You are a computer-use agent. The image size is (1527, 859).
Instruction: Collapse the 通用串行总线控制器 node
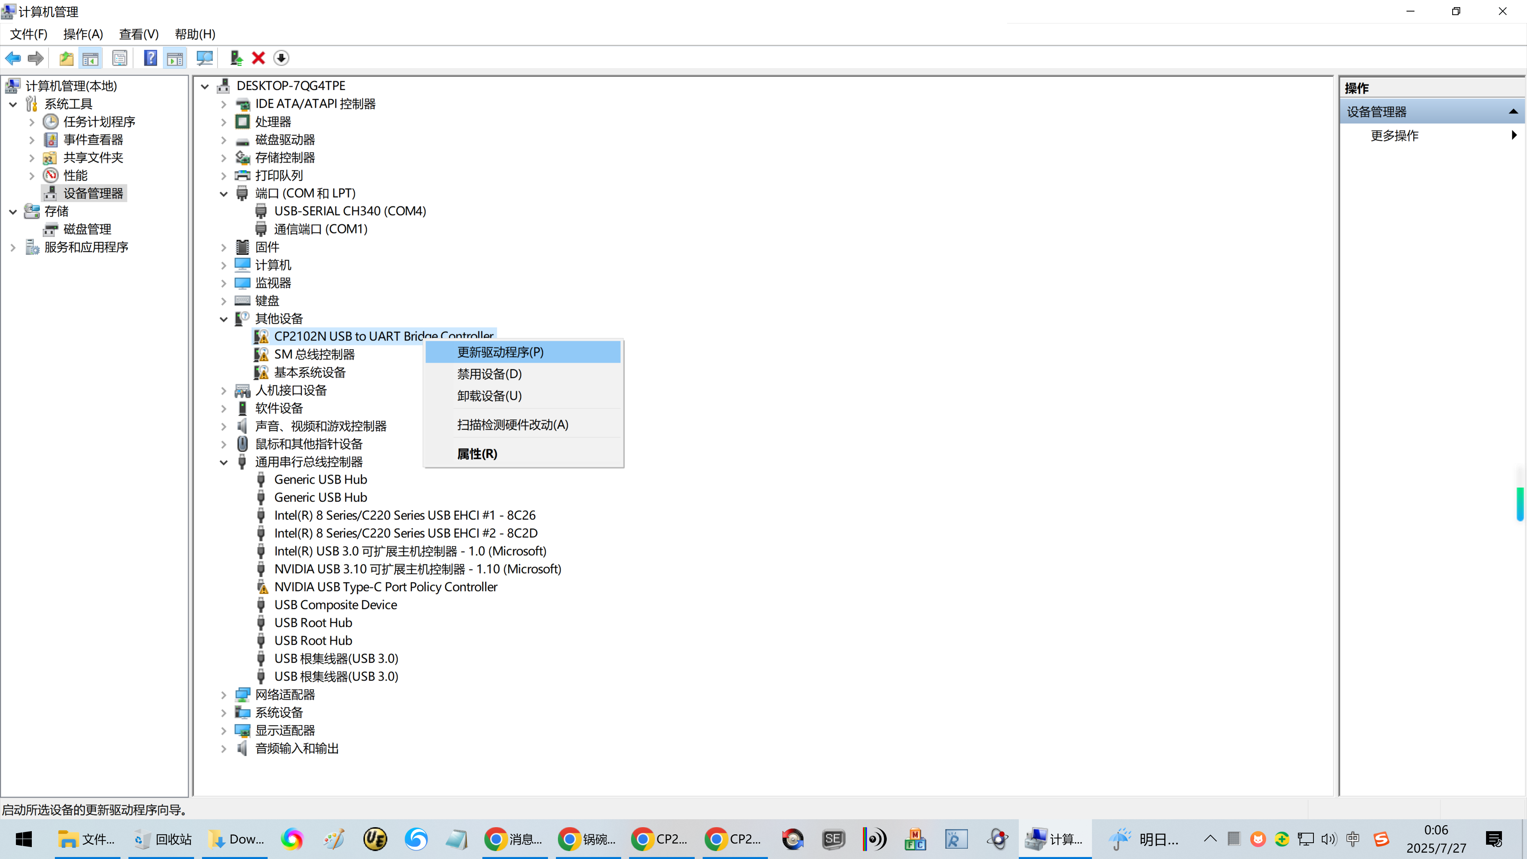[223, 463]
